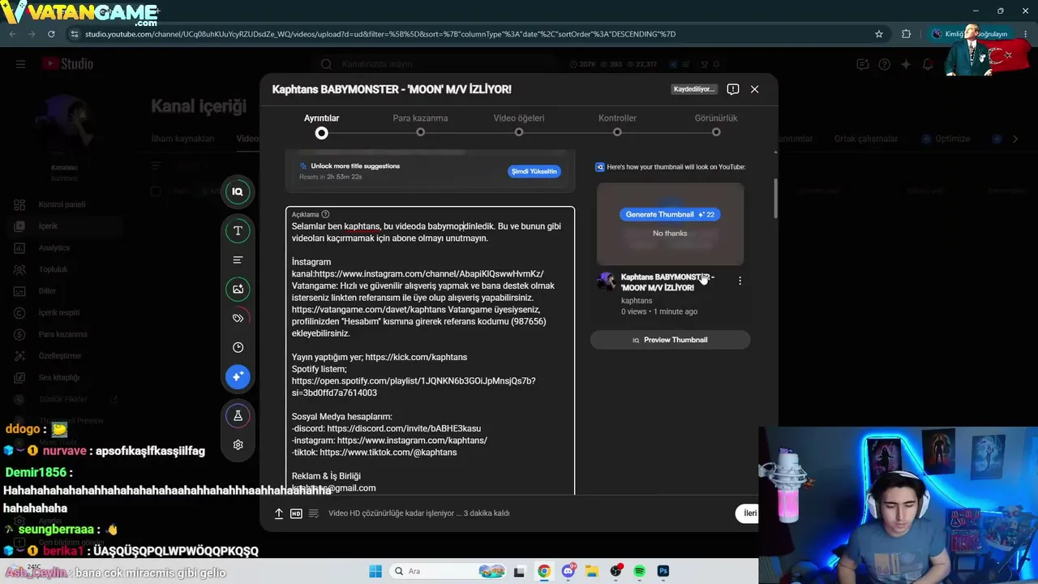Viewport: 1038px width, 584px height.
Task: Click the "0 views • 1 minute ago" text
Action: point(659,311)
